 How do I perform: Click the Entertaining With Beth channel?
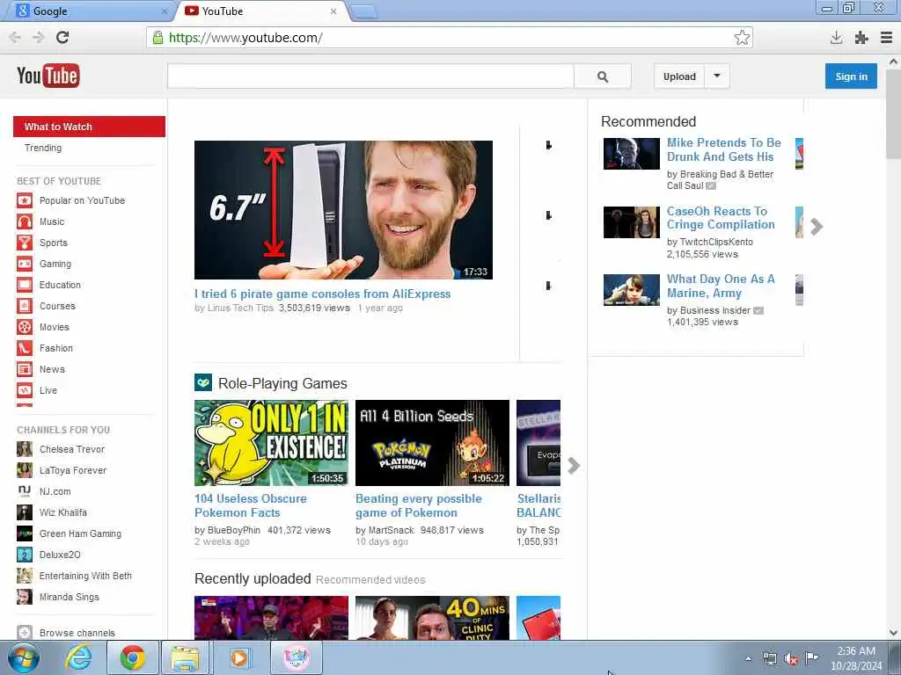pos(85,576)
